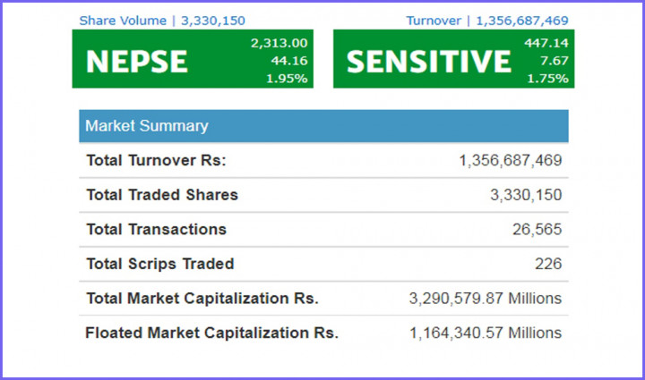Select Total Market Capitalization Rs. label
Viewport: 645px width, 380px height.
pyautogui.click(x=202, y=299)
